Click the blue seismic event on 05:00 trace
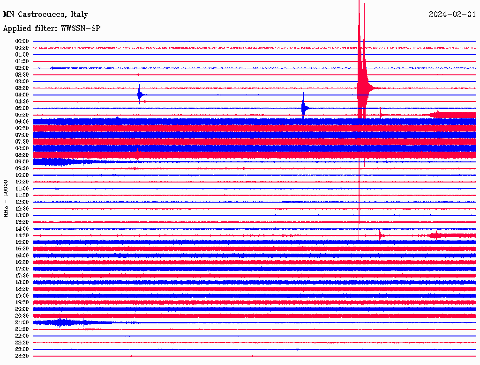 click(304, 108)
